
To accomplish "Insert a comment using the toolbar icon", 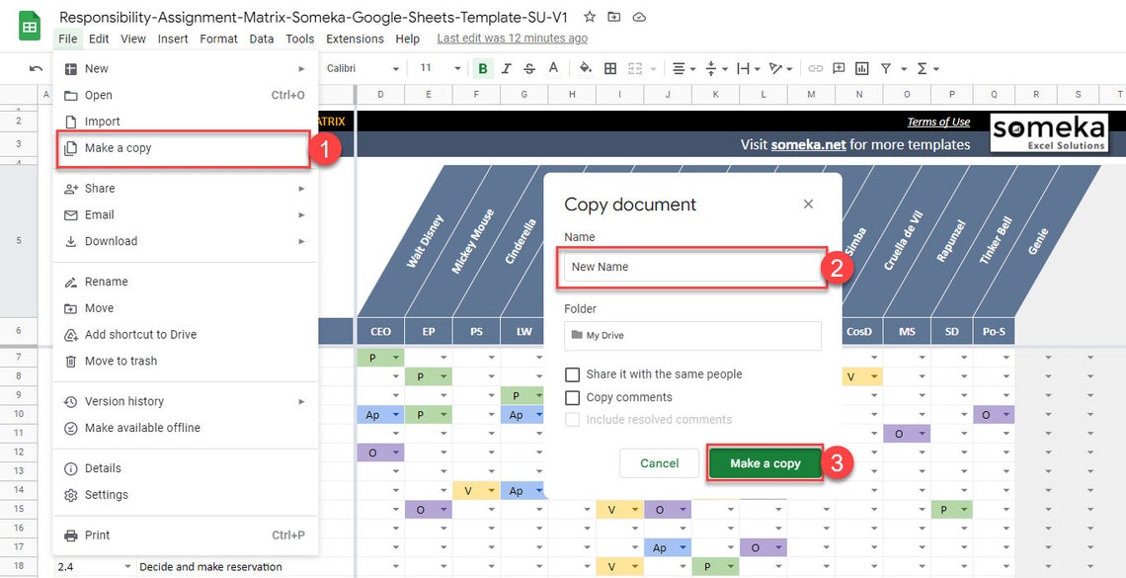I will 839,68.
